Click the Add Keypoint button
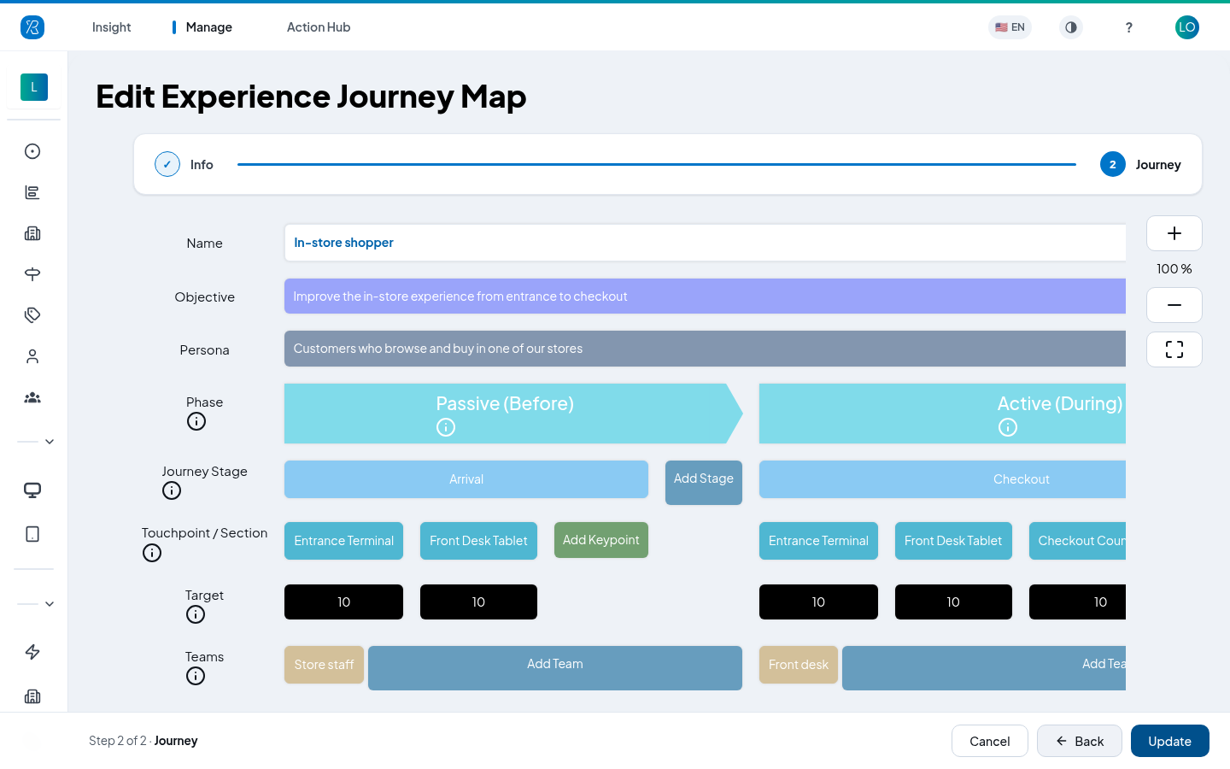 601,540
